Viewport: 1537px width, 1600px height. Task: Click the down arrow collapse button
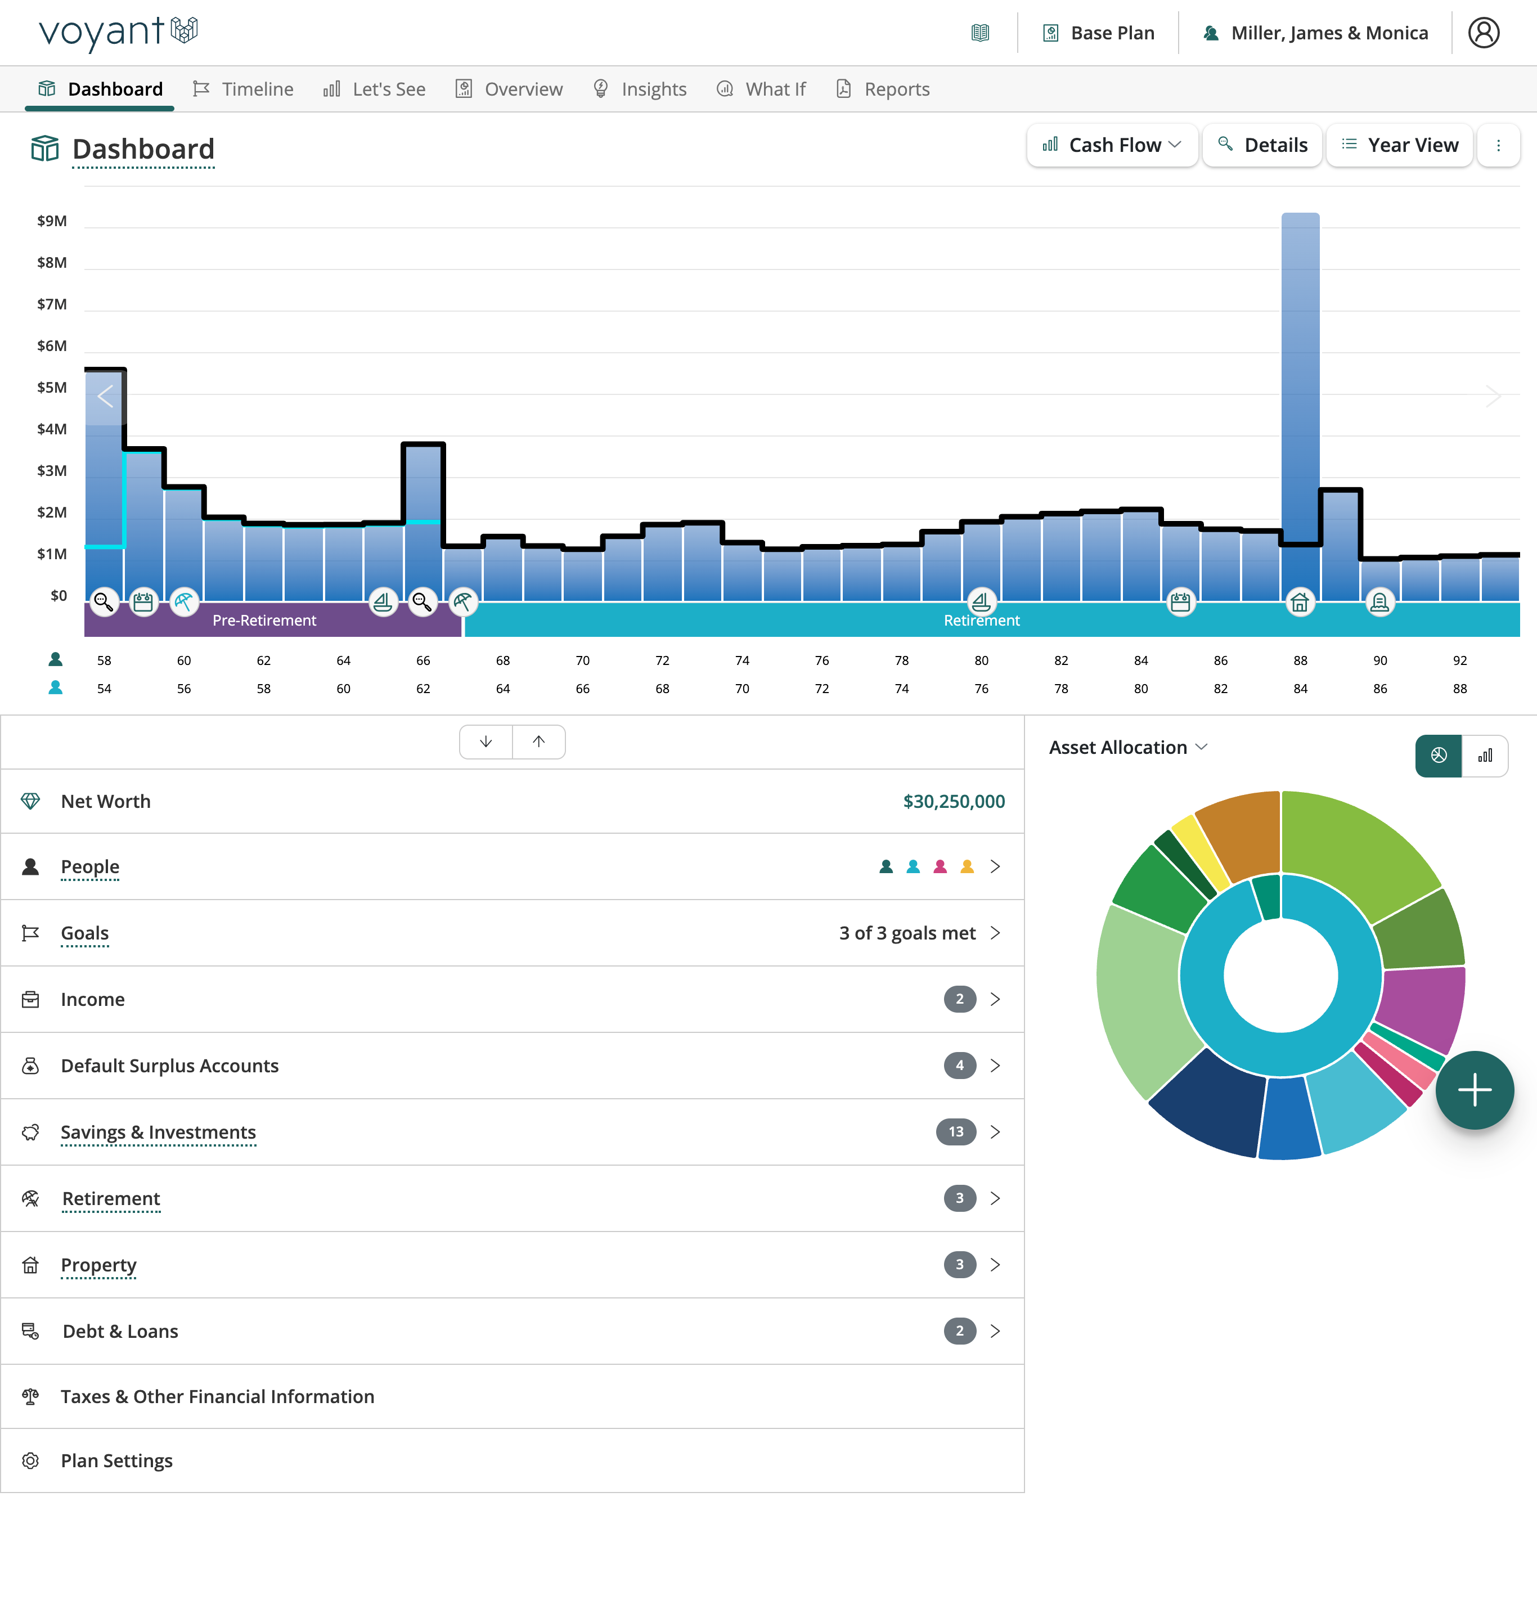[x=486, y=741]
